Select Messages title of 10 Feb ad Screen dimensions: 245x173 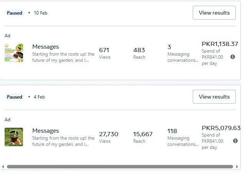coord(46,47)
